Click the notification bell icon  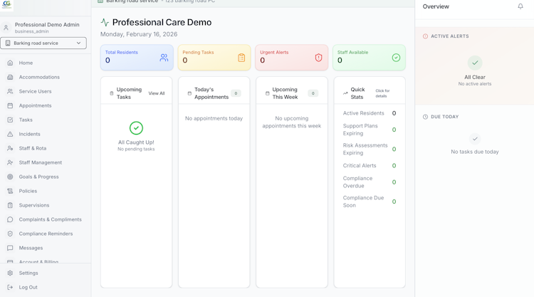coord(520,7)
